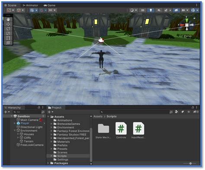Toggle scene effects (skybox, fog) button

click(166, 10)
